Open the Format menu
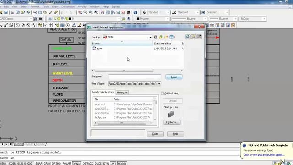The height and width of the screenshot is (165, 293). (35, 6)
